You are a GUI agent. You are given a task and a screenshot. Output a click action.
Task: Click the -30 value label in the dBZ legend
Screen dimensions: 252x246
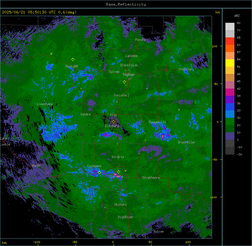click(x=239, y=155)
